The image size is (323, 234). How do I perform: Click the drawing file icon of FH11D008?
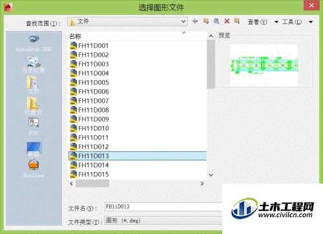click(74, 110)
